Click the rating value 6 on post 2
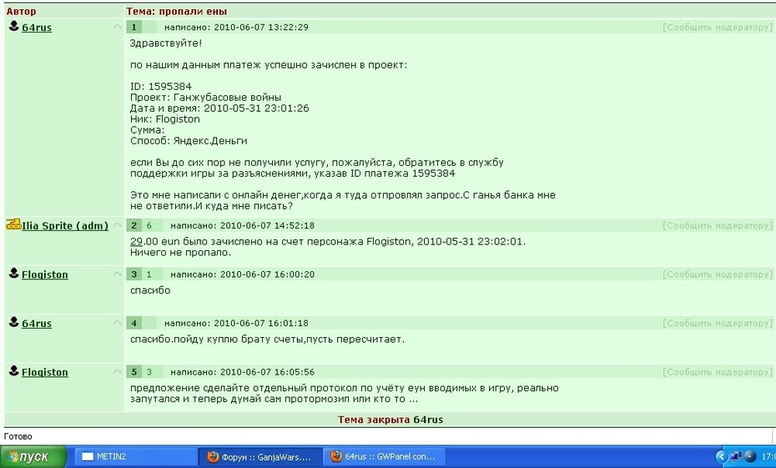This screenshot has width=776, height=468. coord(149,225)
